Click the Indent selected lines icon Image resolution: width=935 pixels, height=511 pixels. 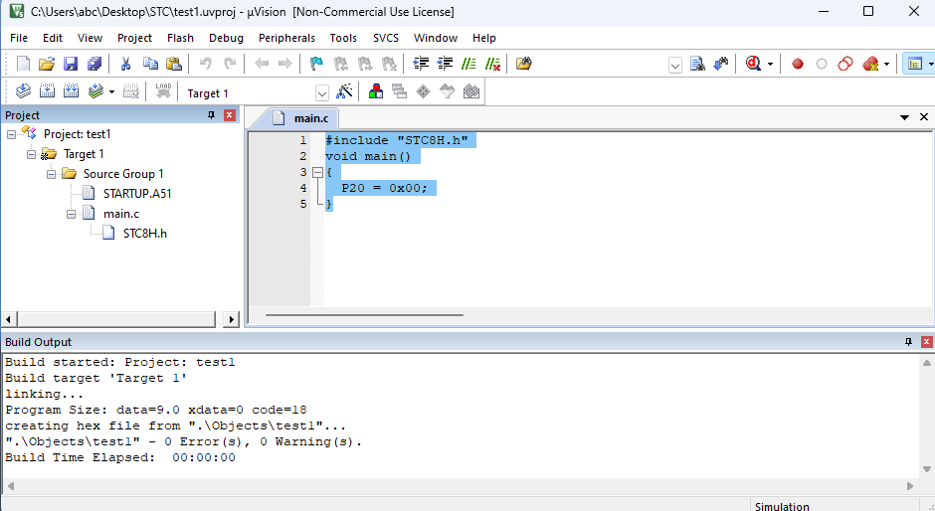tap(421, 64)
